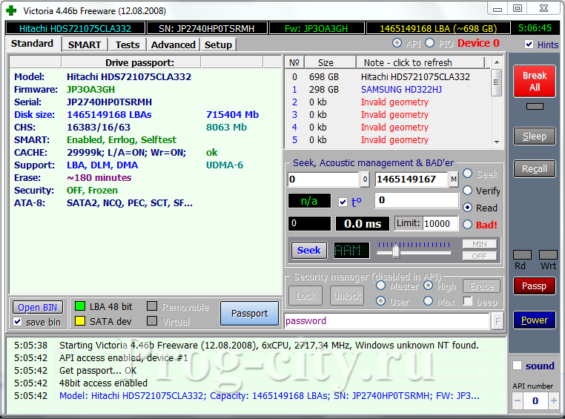Enable the sound checkbox

[518, 366]
